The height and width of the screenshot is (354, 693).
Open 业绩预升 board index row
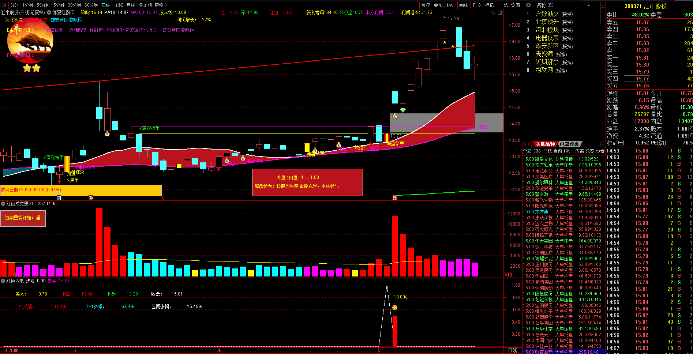561,22
